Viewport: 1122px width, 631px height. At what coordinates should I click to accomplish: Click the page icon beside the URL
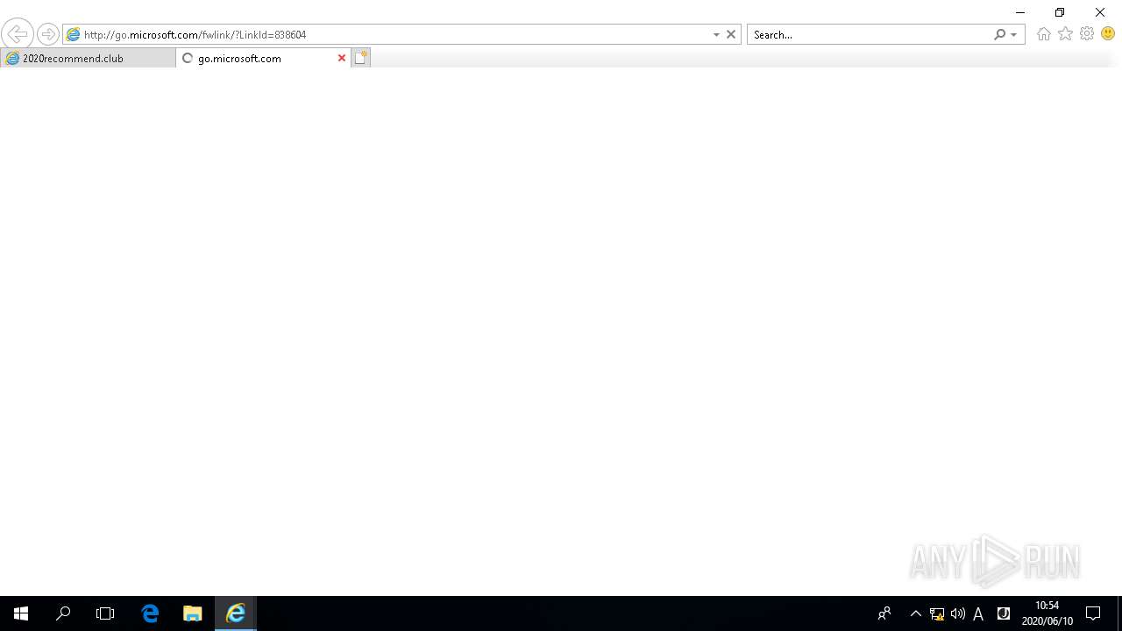(74, 34)
